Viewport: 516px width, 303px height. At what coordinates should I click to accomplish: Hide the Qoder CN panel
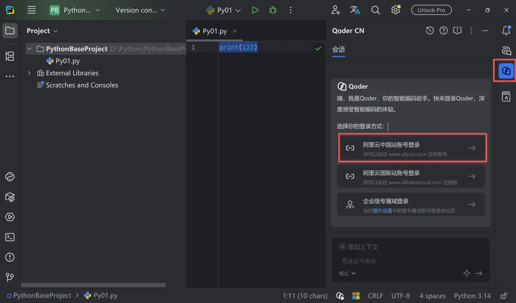point(485,31)
